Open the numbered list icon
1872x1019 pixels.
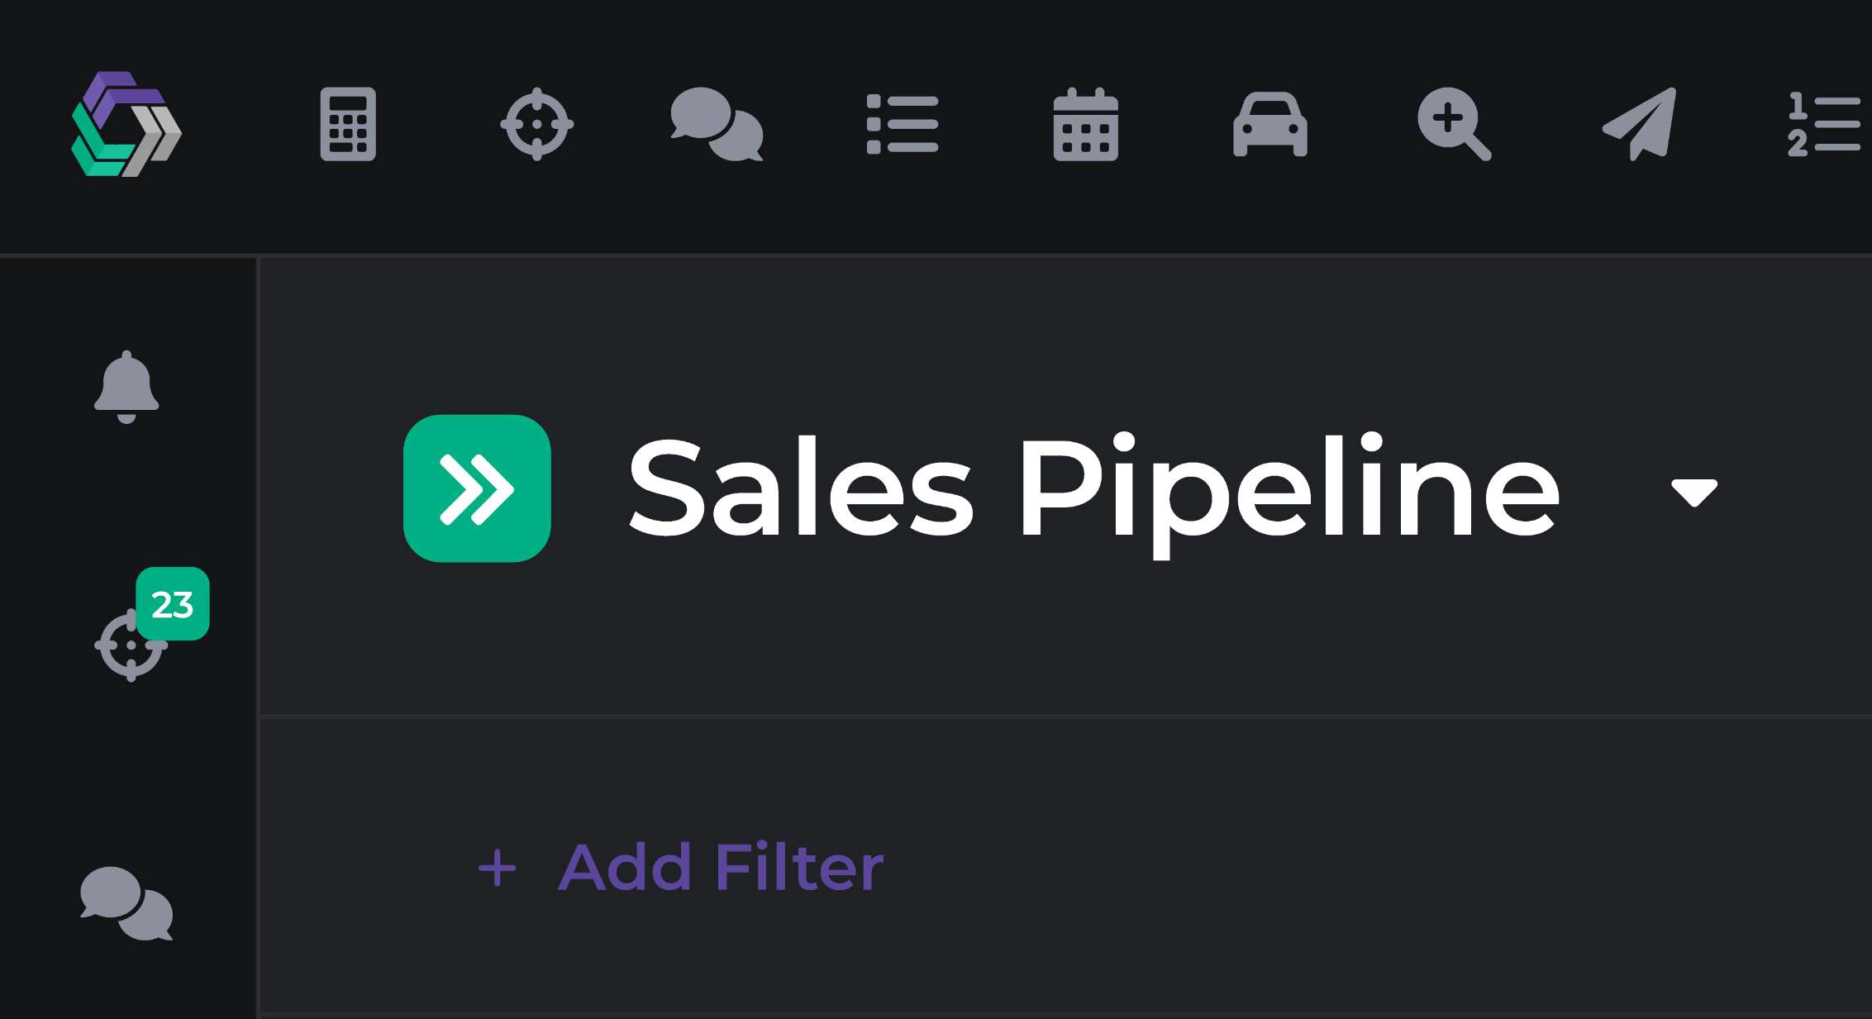[1822, 124]
